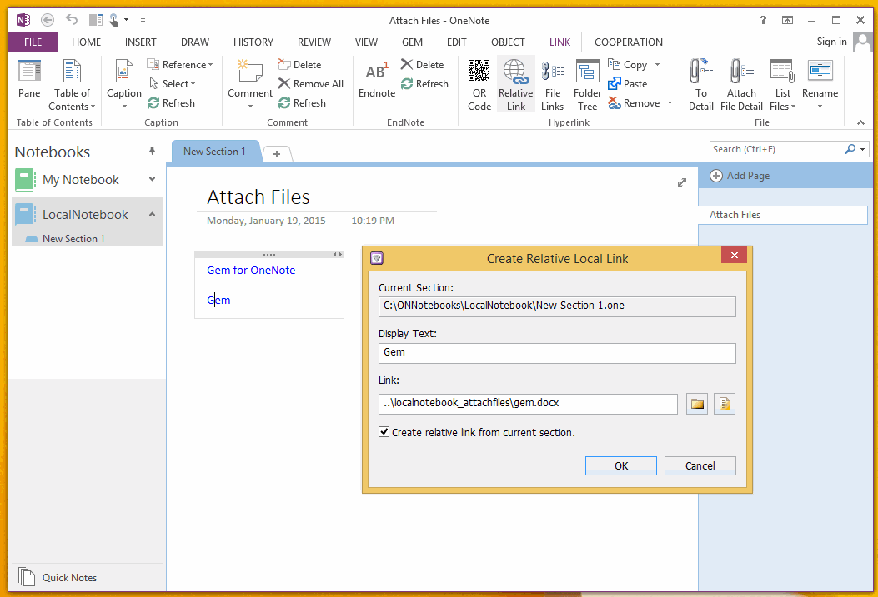Click Paste in the Hyperlink group
878x597 pixels.
point(628,84)
